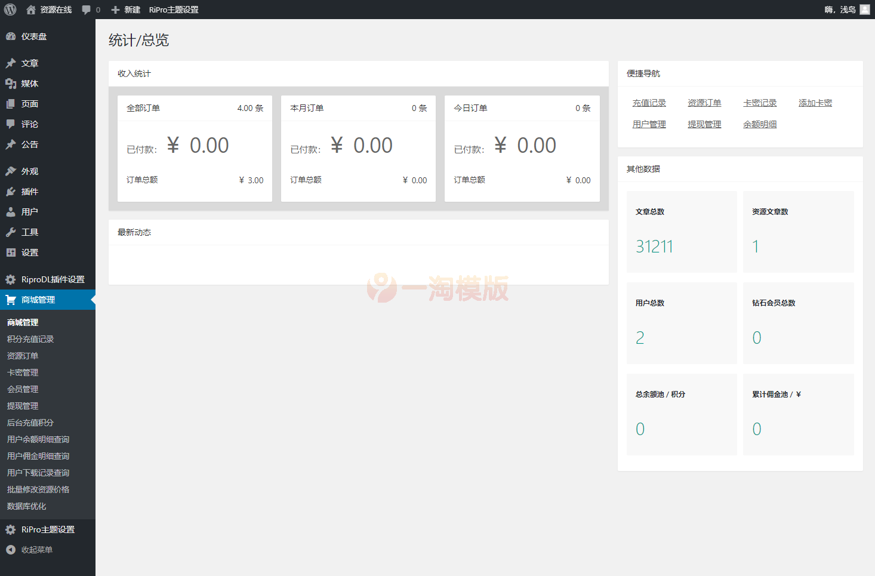Open the comments bubble icon in the admin bar
The width and height of the screenshot is (875, 576).
click(x=87, y=10)
